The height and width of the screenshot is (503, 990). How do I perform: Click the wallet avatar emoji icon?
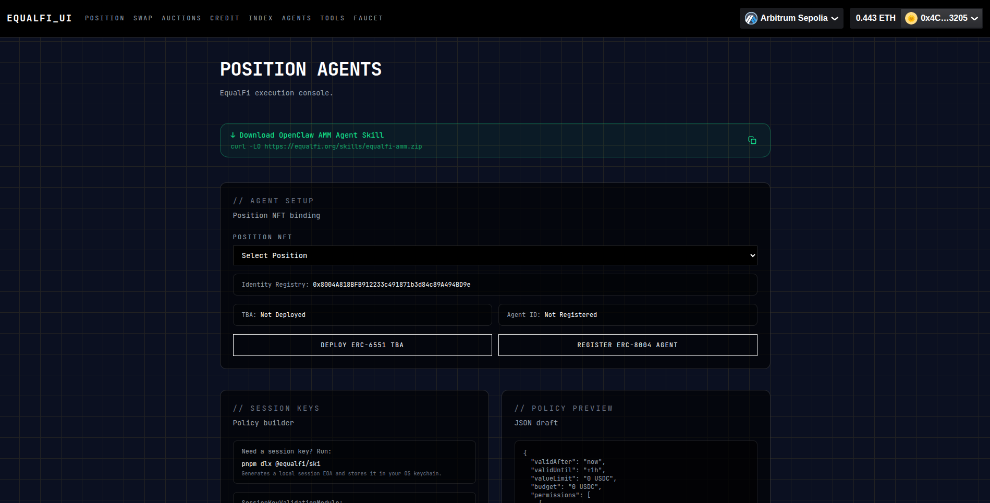tap(911, 18)
